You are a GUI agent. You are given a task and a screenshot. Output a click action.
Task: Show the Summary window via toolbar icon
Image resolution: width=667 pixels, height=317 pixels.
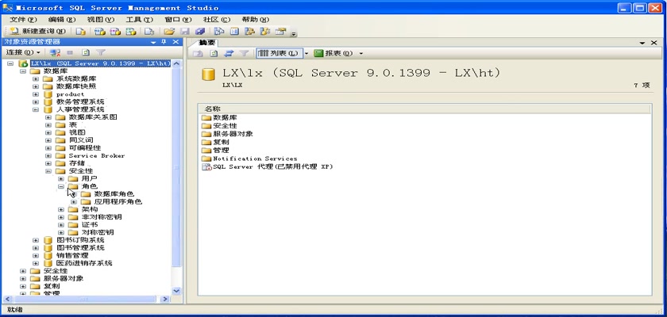coord(234,32)
